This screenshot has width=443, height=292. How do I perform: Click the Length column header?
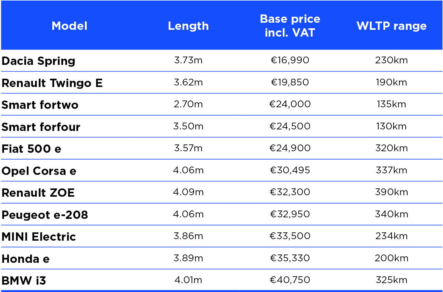point(188,26)
